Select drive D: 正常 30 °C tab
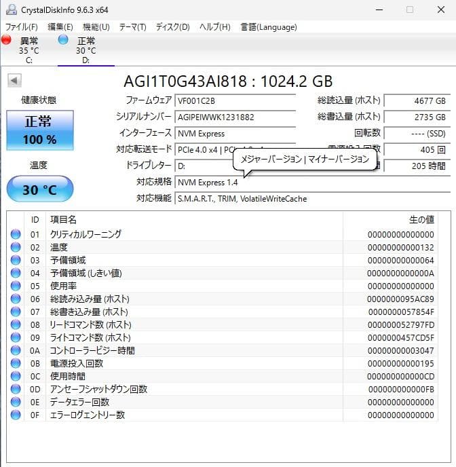This screenshot has height=467, width=456. point(86,50)
